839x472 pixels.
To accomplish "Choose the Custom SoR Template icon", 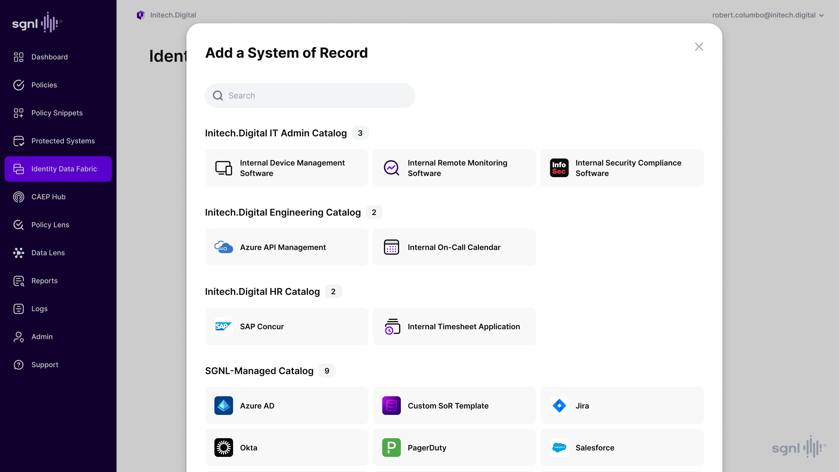I will (391, 406).
